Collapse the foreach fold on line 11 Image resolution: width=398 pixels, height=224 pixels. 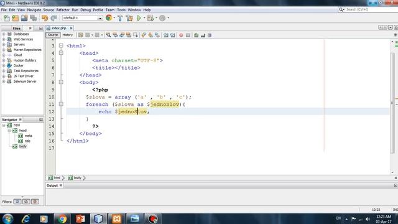(61, 104)
